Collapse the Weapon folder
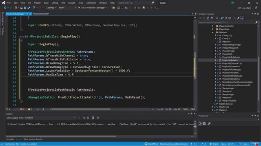 212,32
